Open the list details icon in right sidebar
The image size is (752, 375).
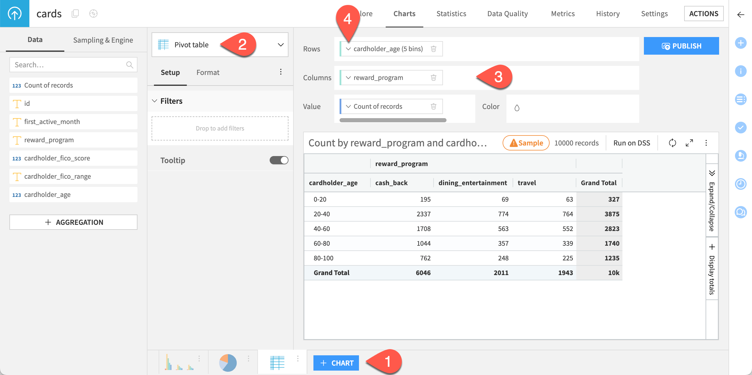click(x=741, y=99)
